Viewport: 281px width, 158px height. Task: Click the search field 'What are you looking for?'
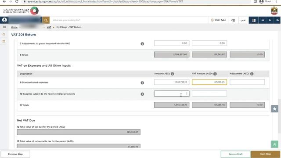click(x=129, y=20)
